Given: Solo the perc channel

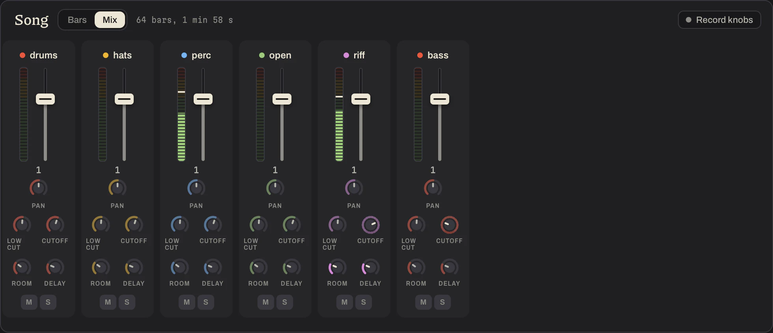Looking at the screenshot, I should (x=206, y=302).
